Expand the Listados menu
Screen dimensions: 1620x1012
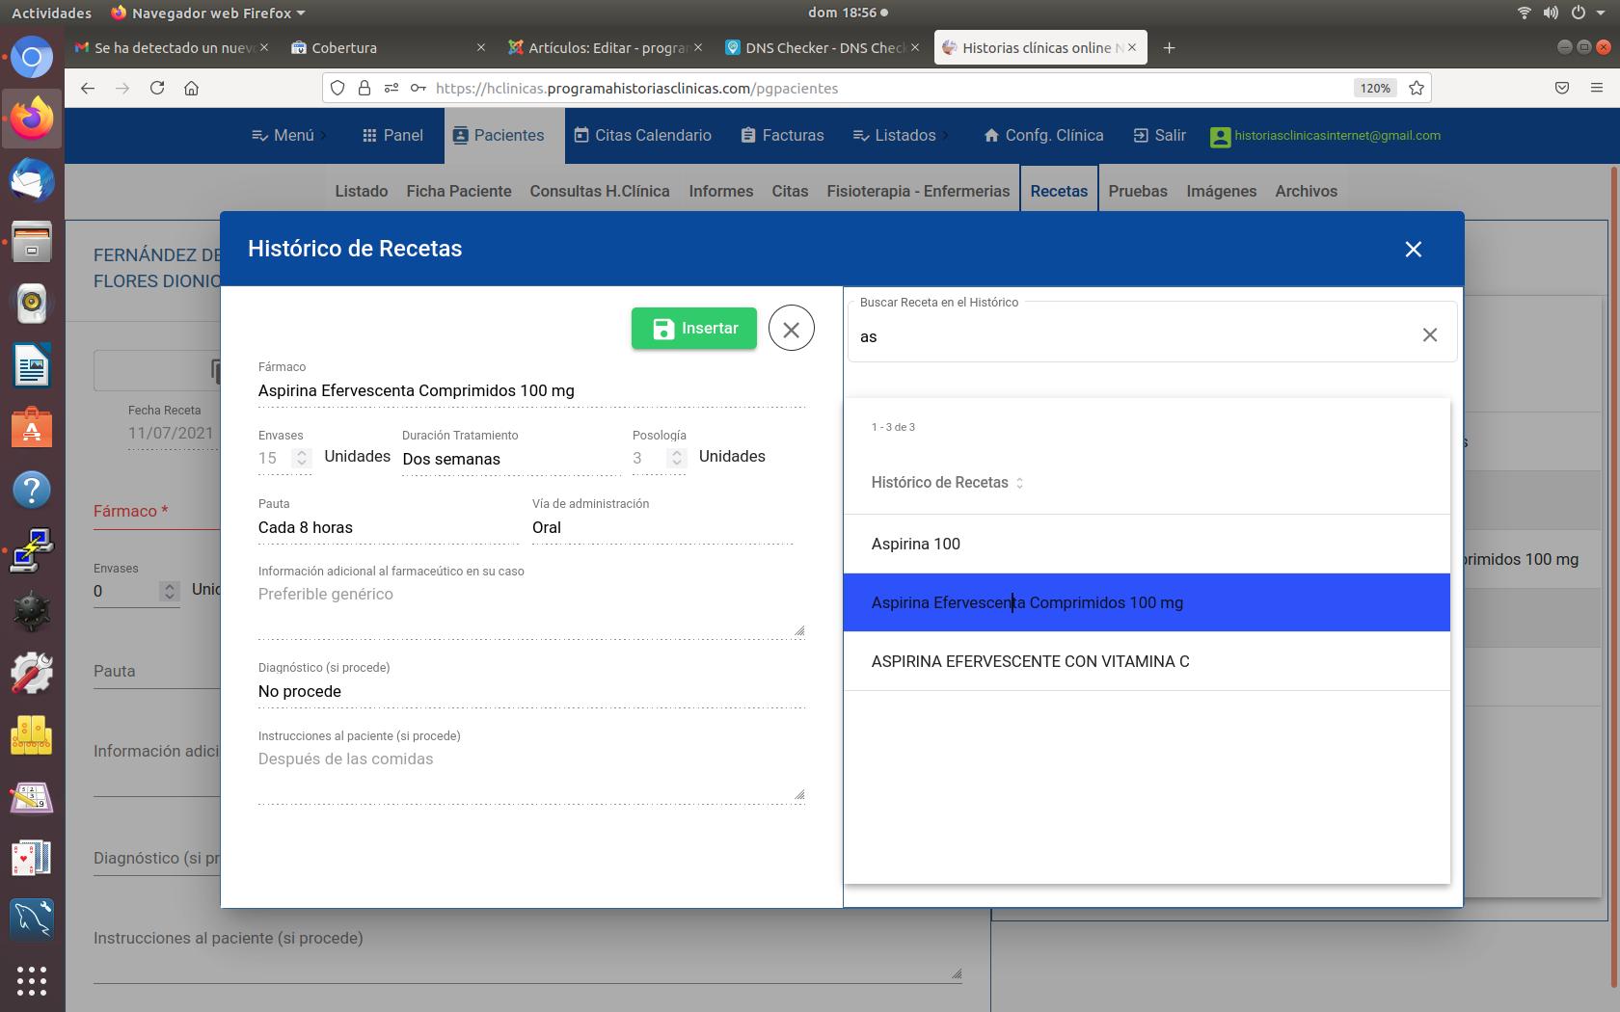click(x=895, y=136)
